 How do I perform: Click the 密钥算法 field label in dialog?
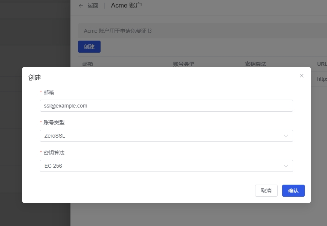[x=54, y=153]
